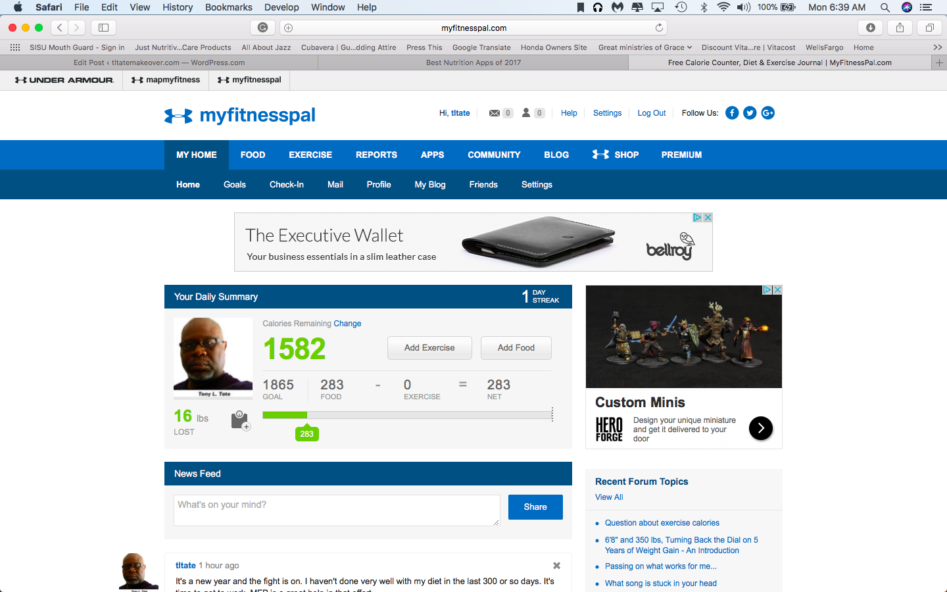Click the Twitter follow icon
The height and width of the screenshot is (592, 947).
tap(750, 113)
